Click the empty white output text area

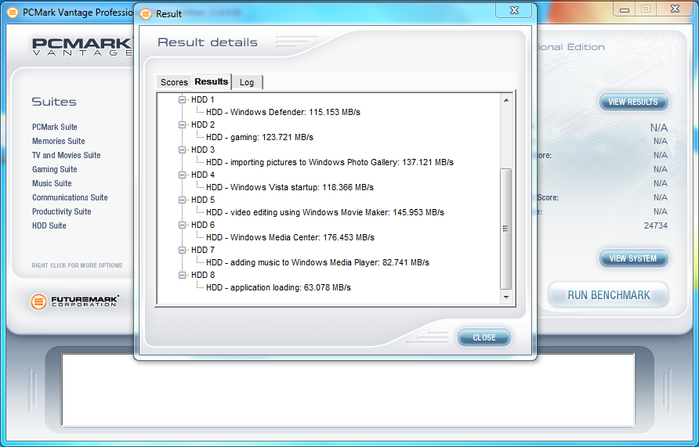coord(348,390)
